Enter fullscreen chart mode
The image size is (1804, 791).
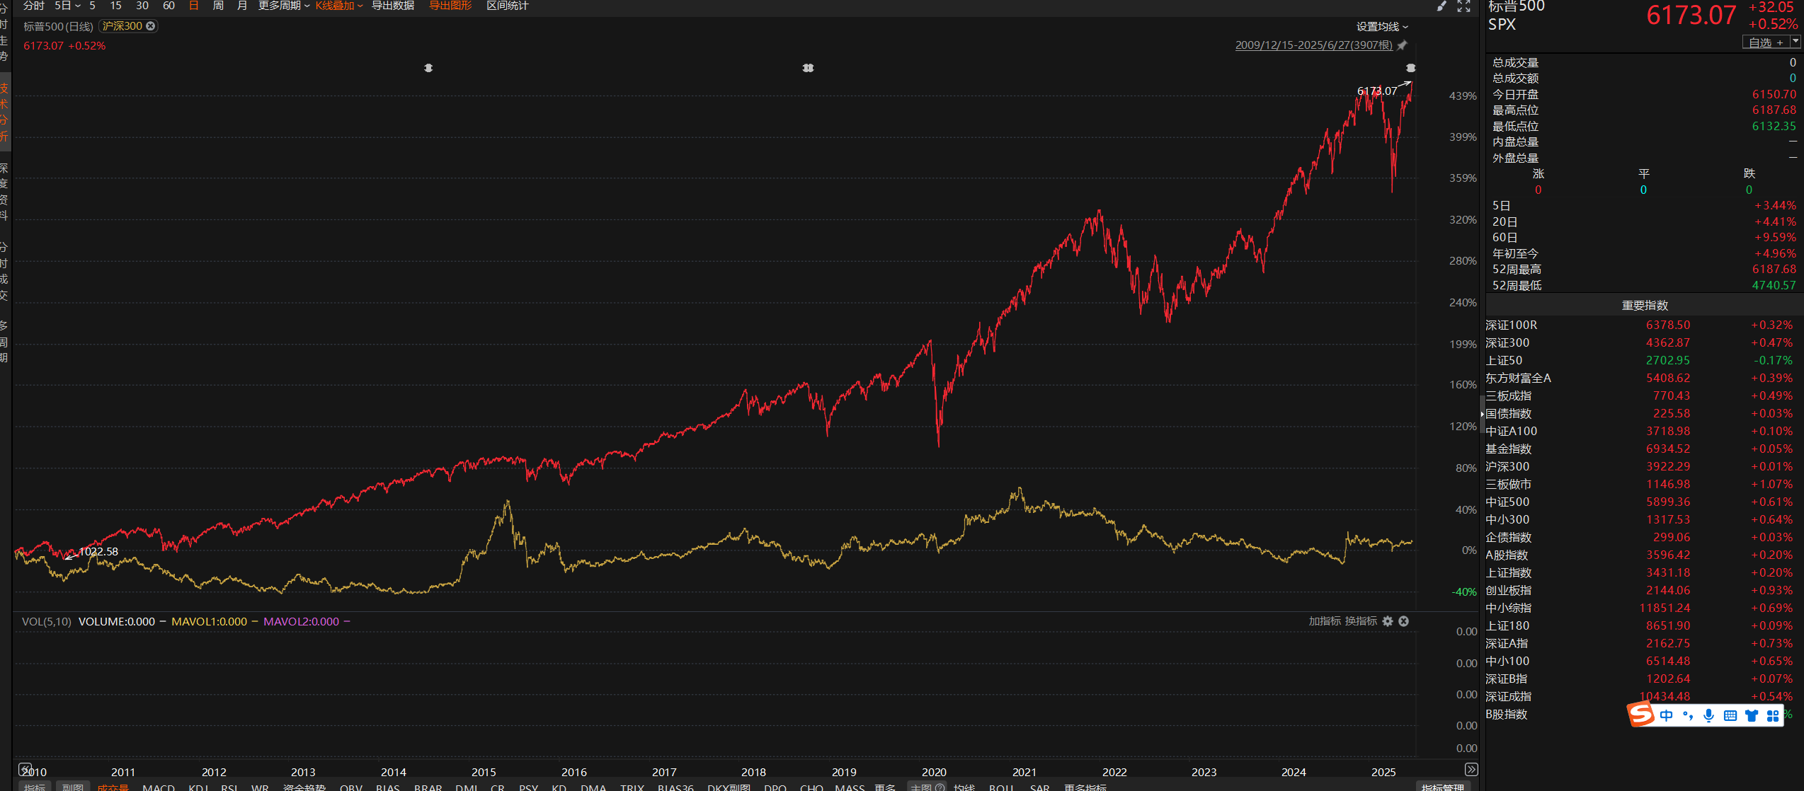point(1464,6)
